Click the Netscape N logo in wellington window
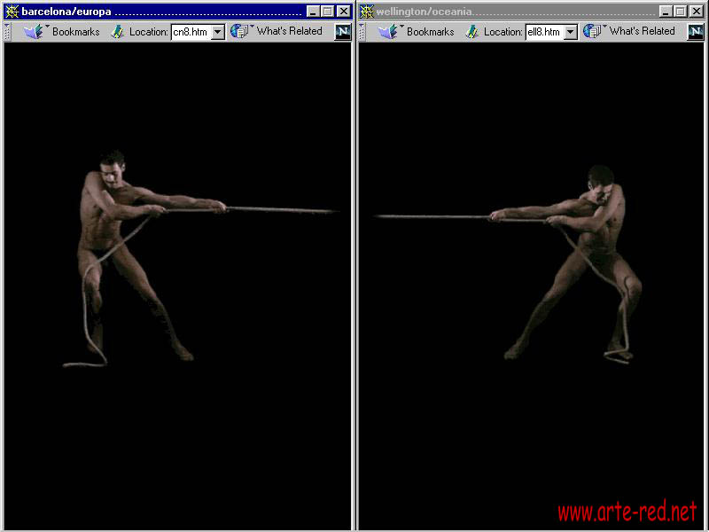This screenshot has width=709, height=532. (697, 32)
